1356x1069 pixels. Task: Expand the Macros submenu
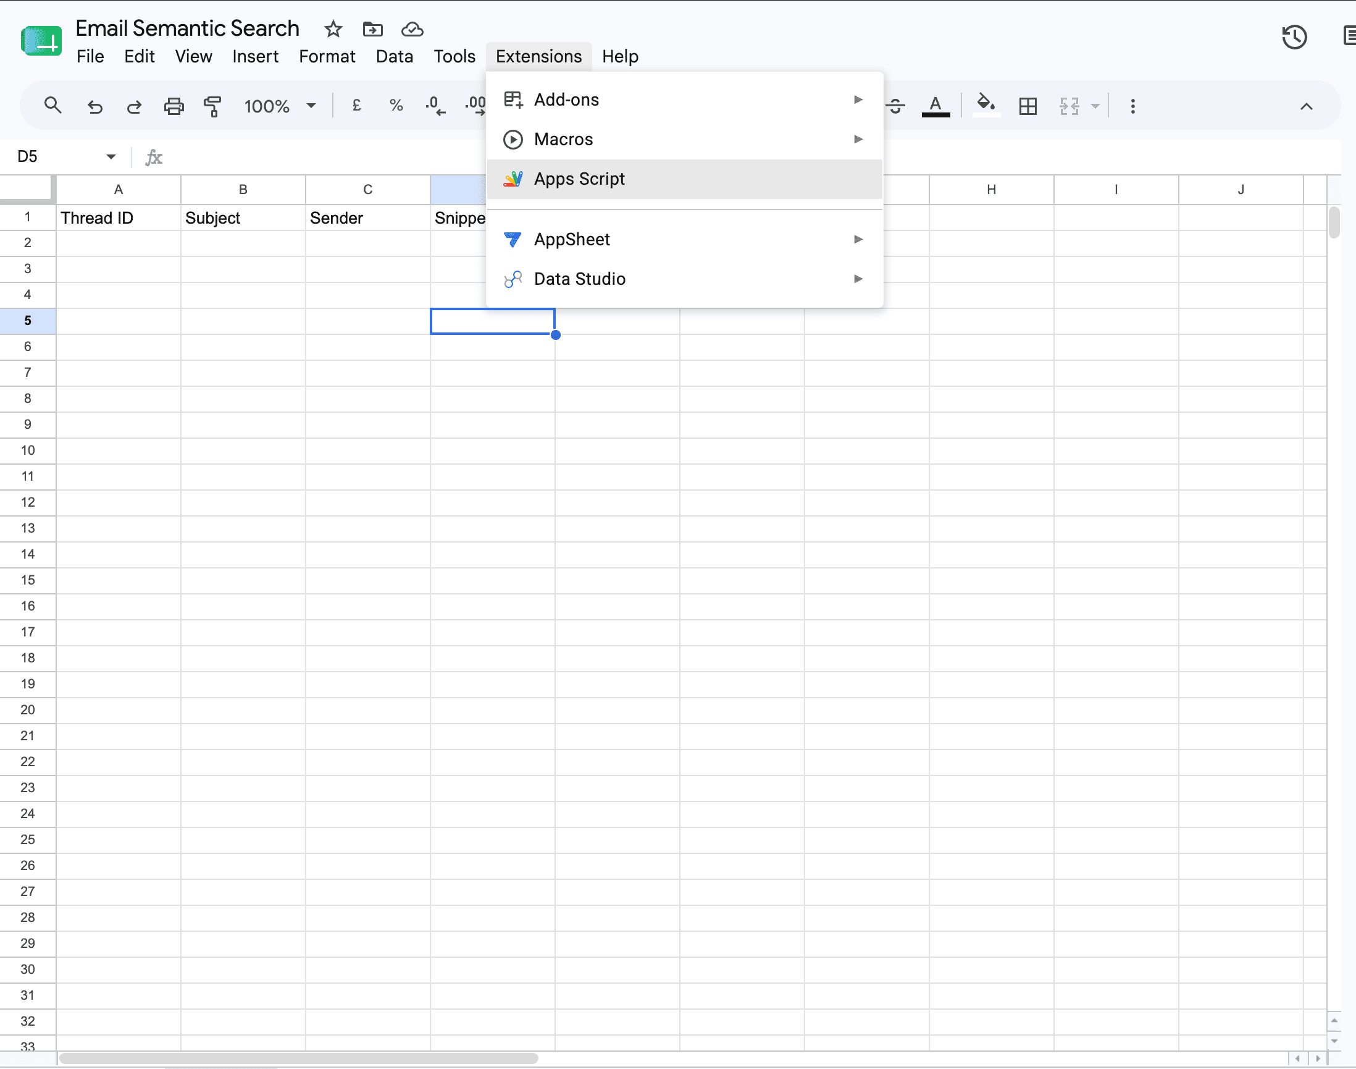click(x=684, y=139)
